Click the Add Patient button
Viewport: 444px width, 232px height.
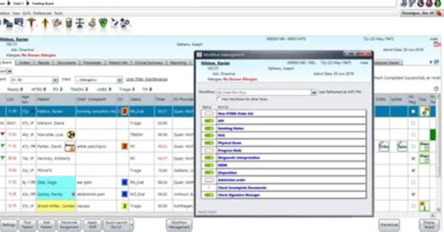click(46, 225)
